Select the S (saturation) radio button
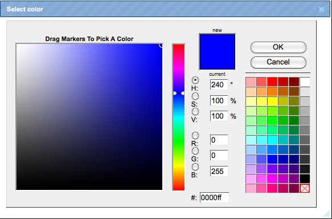The width and height of the screenshot is (332, 219). [x=195, y=96]
